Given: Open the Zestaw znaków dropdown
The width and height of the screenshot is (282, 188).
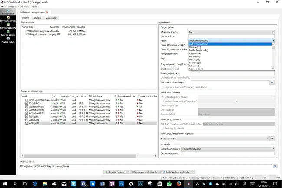Looking at the screenshot, I should (223, 139).
